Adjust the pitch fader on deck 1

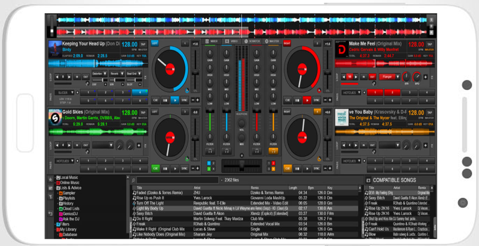pyautogui.click(x=195, y=72)
